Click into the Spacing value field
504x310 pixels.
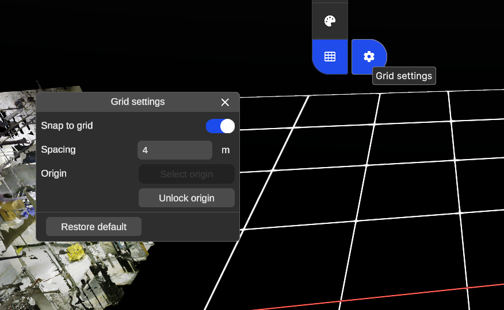tap(175, 150)
